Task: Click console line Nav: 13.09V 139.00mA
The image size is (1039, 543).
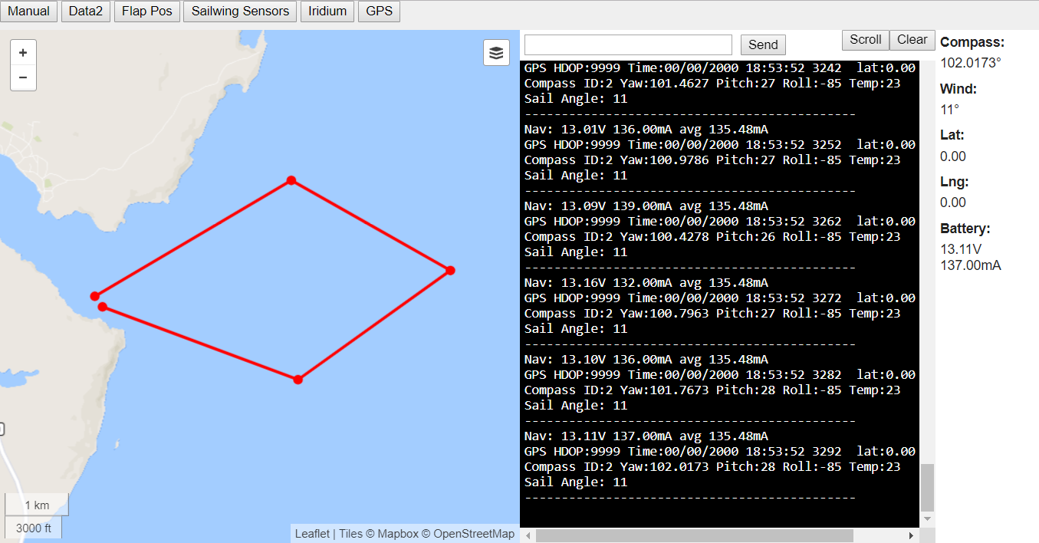Action: pyautogui.click(x=646, y=206)
